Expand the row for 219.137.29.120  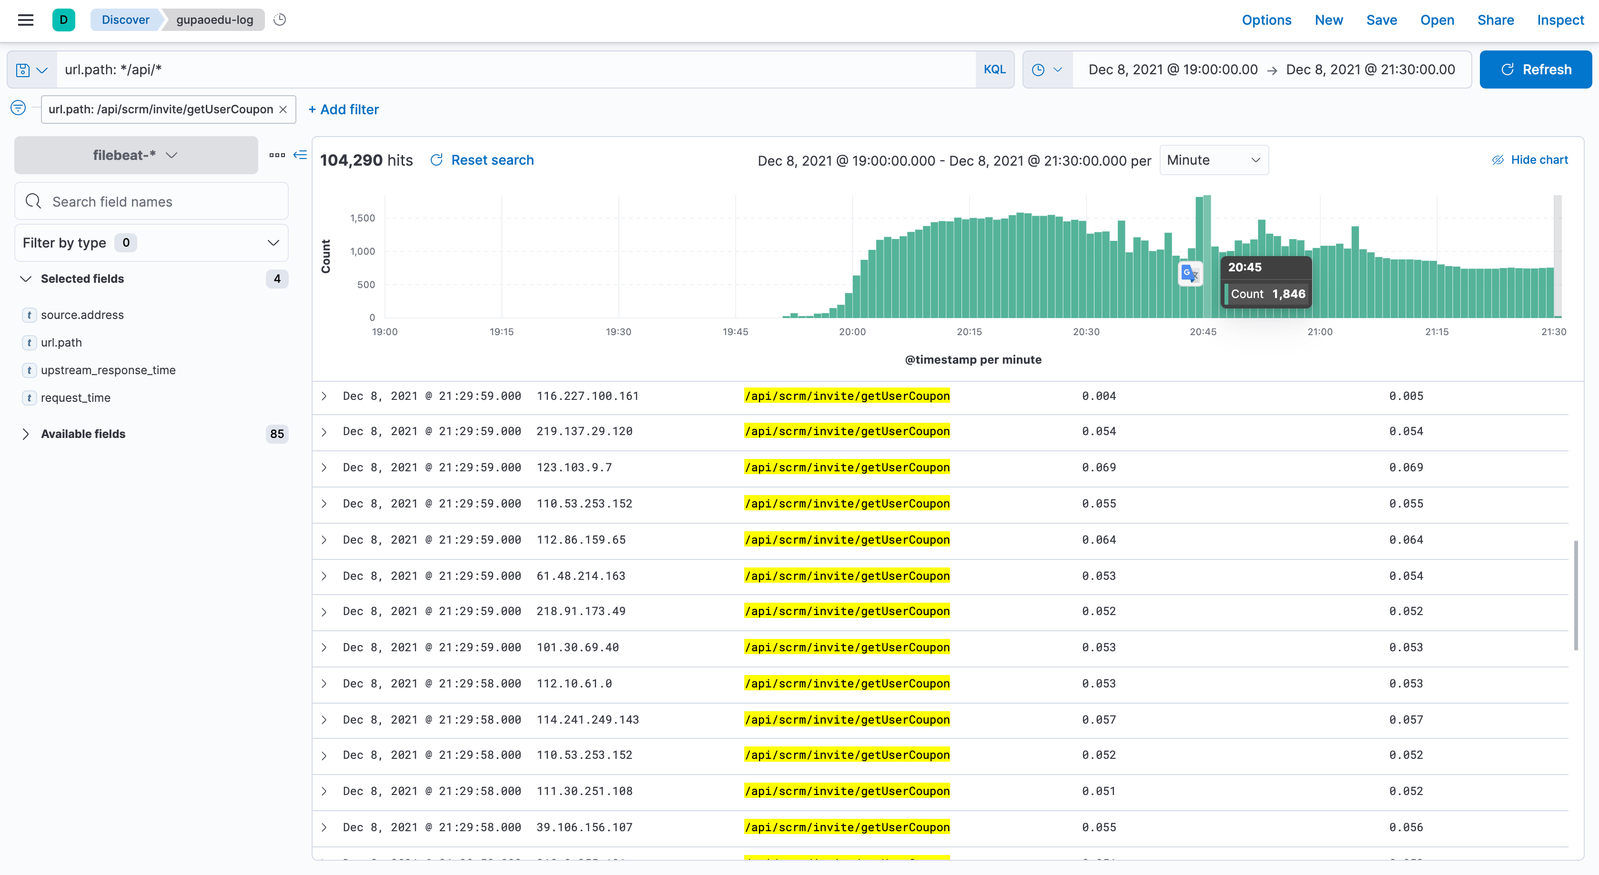click(x=324, y=432)
